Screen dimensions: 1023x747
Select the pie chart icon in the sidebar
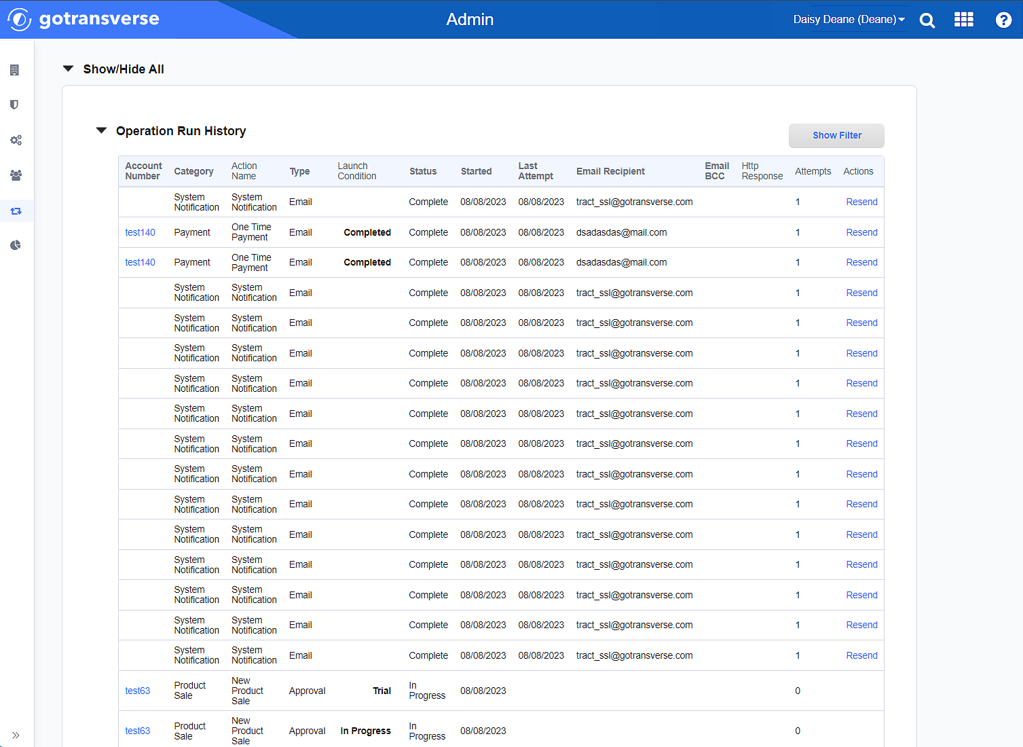[16, 245]
